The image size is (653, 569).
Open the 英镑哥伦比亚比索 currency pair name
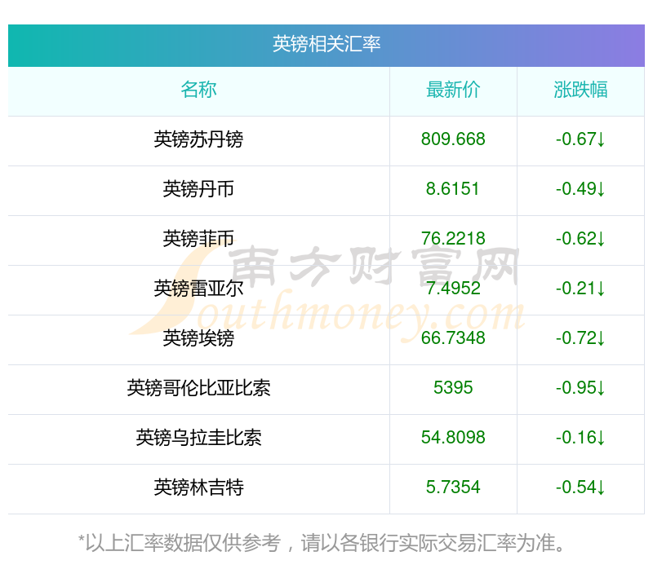(198, 388)
